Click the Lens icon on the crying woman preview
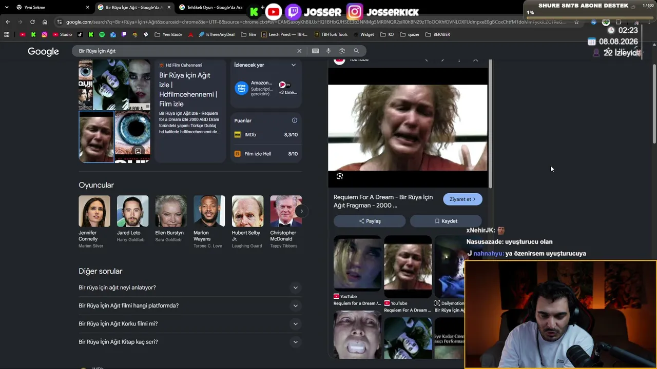The width and height of the screenshot is (657, 369). [340, 176]
